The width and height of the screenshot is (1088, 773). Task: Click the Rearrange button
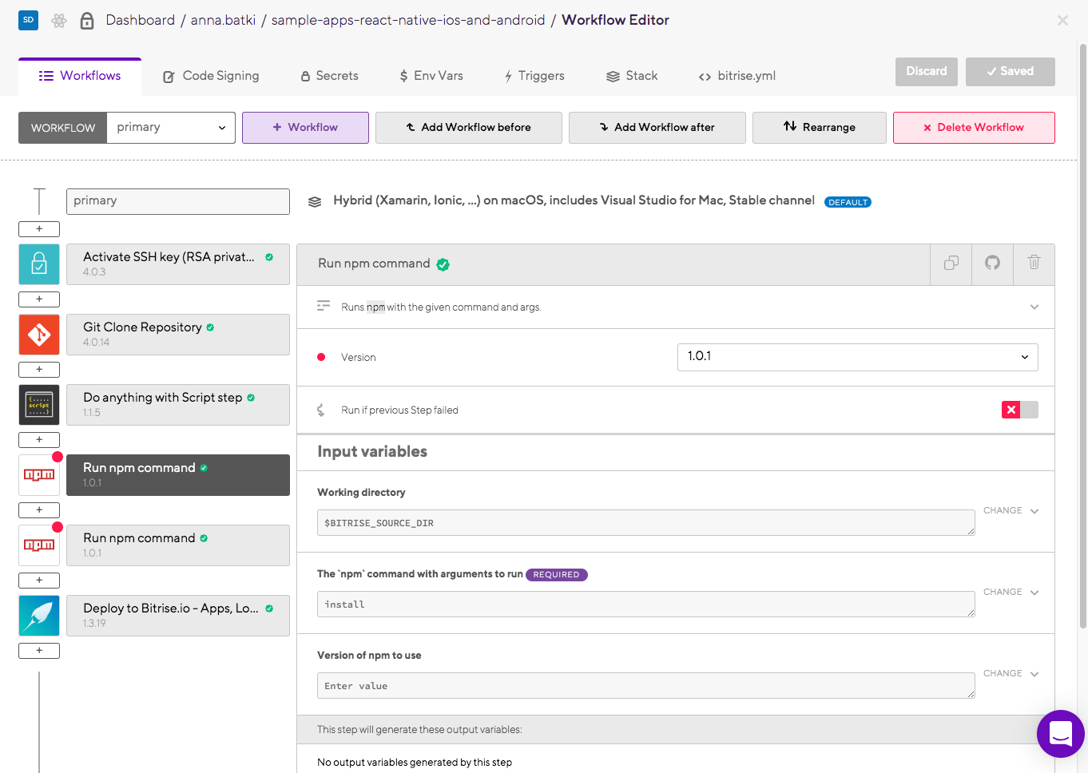[820, 128]
